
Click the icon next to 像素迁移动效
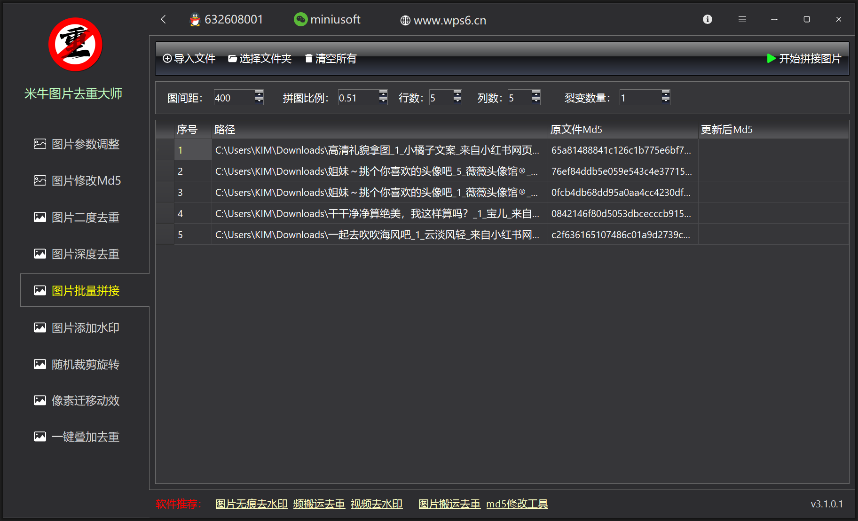(40, 400)
